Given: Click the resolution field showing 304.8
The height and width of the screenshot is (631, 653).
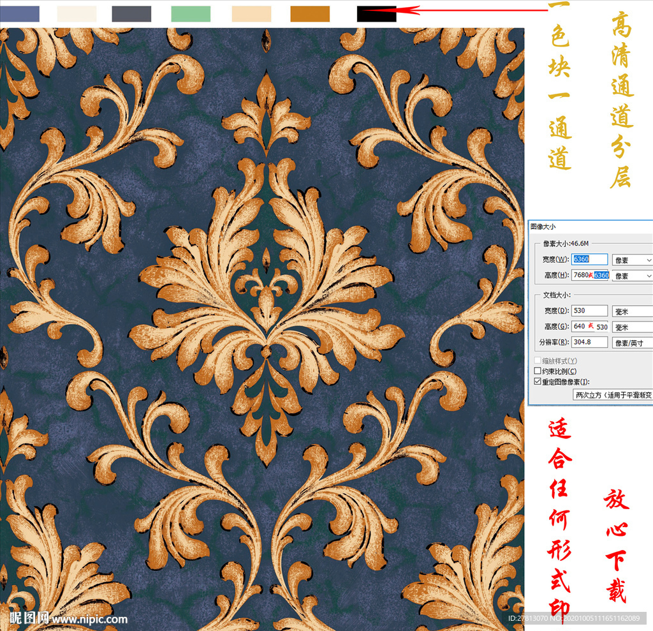Looking at the screenshot, I should point(589,342).
